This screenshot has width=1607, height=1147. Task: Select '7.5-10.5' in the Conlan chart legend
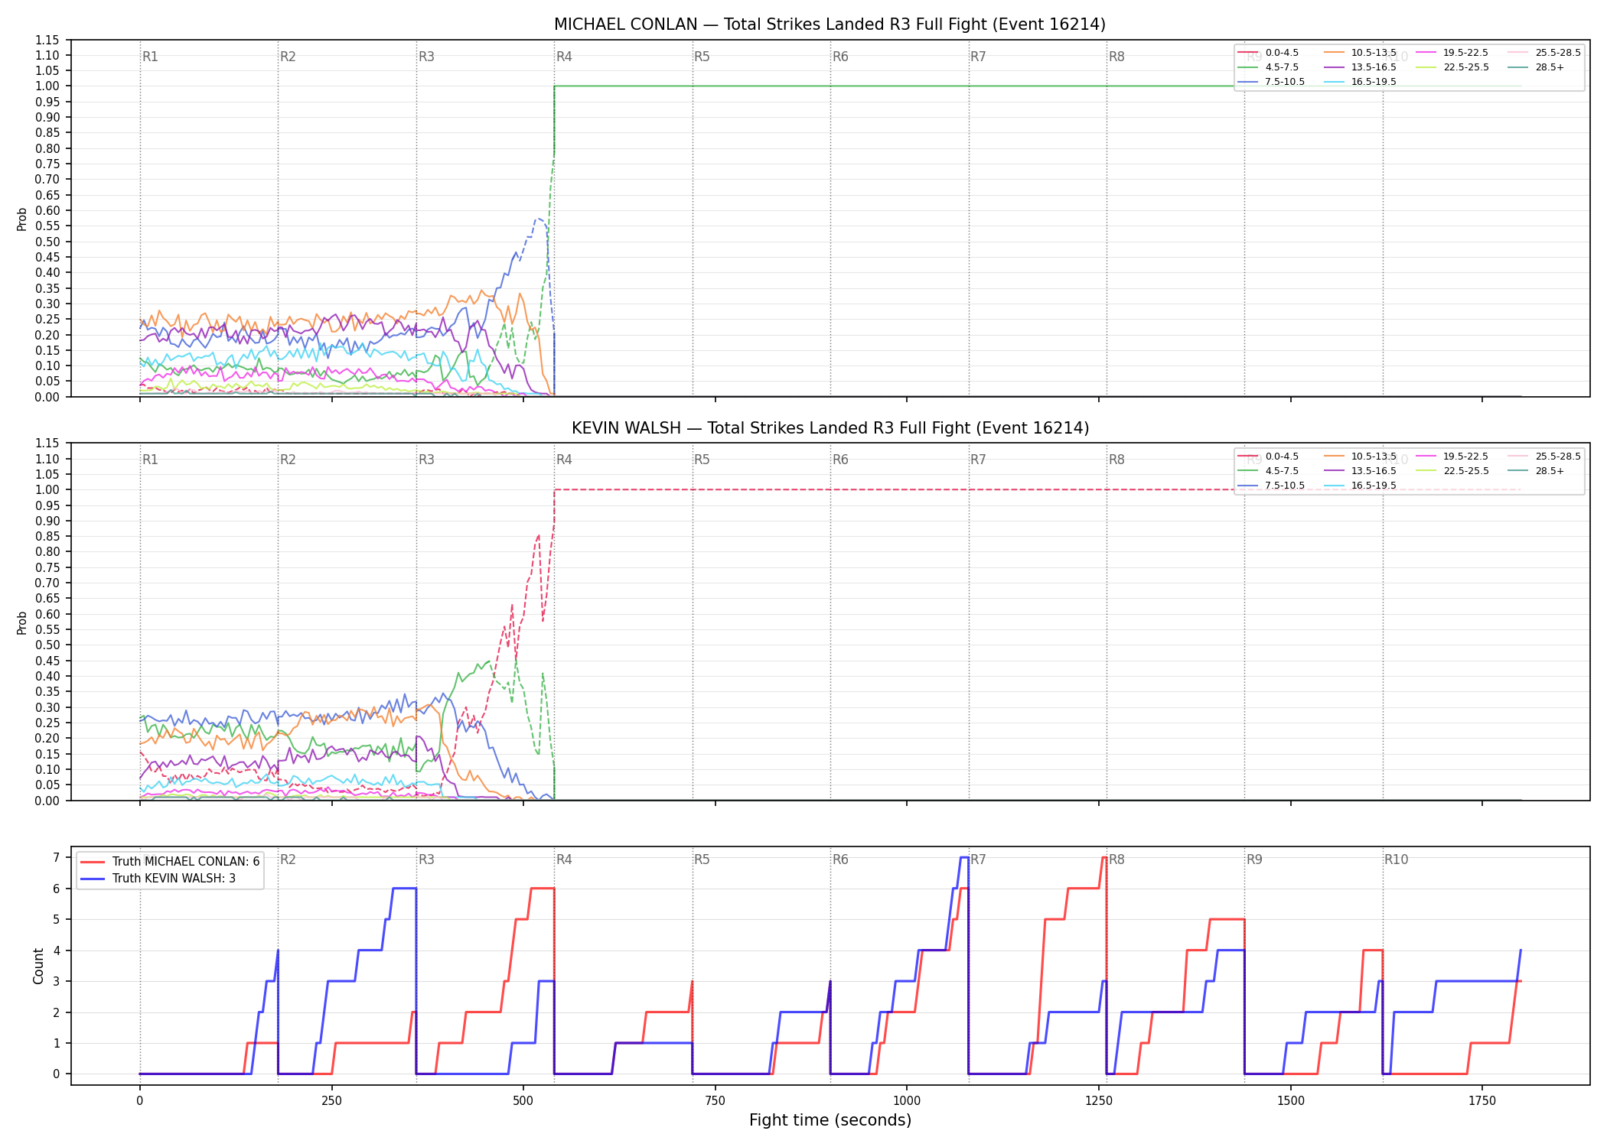coord(1285,82)
